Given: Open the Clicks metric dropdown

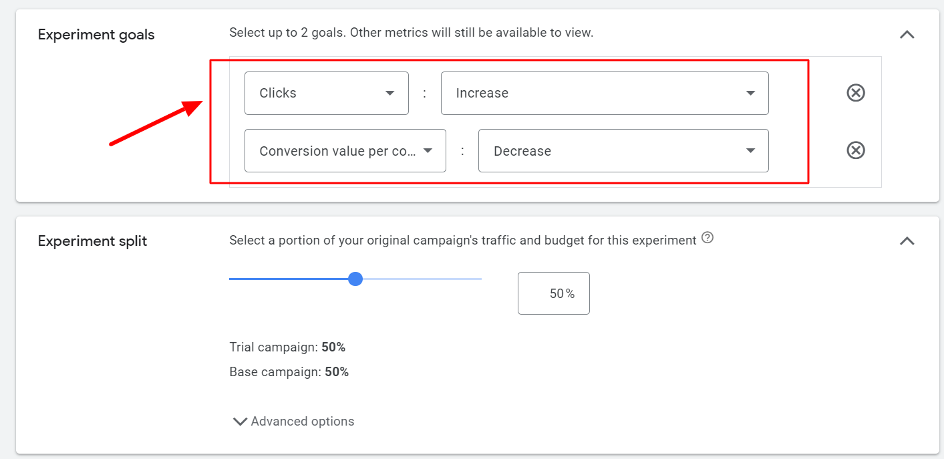Looking at the screenshot, I should [327, 93].
